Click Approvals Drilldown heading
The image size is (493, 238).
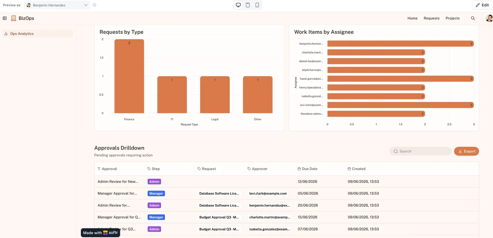click(119, 148)
